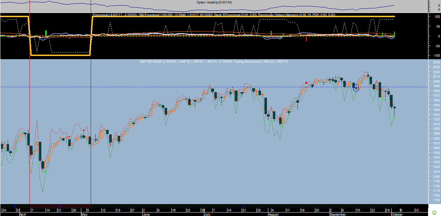
Task: Select the red vertical cursor line in the price chart
Action: (29, 131)
